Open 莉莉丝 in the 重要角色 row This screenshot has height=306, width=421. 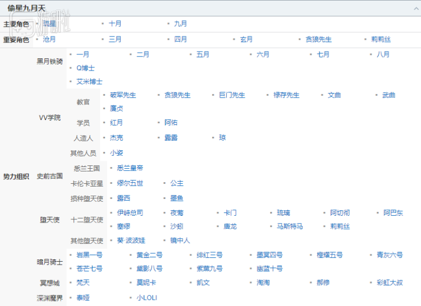381,39
